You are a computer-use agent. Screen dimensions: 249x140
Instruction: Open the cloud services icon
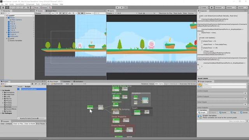(212, 7)
